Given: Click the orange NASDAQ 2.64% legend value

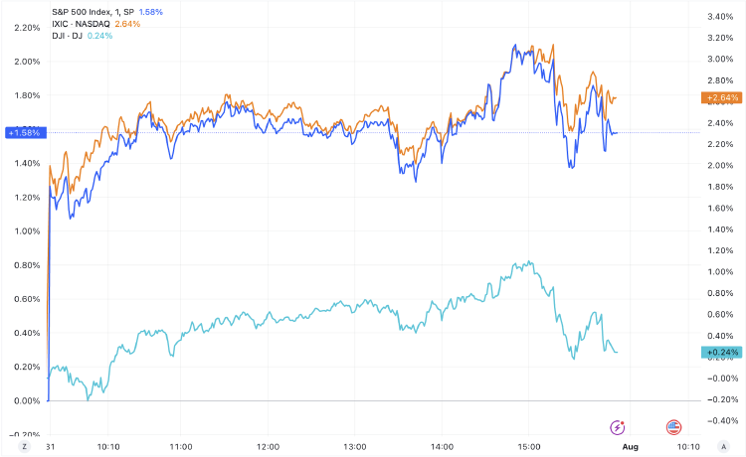Looking at the screenshot, I should coord(127,24).
